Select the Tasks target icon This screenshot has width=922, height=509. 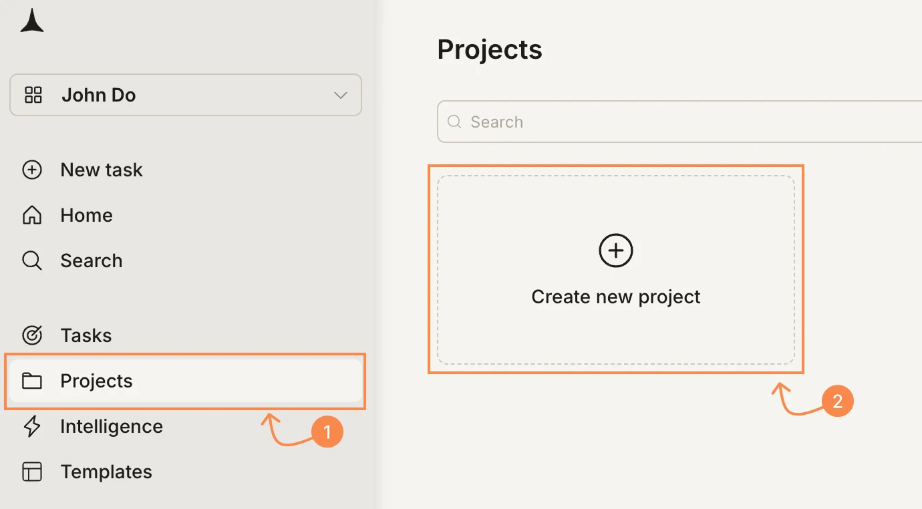pyautogui.click(x=32, y=335)
